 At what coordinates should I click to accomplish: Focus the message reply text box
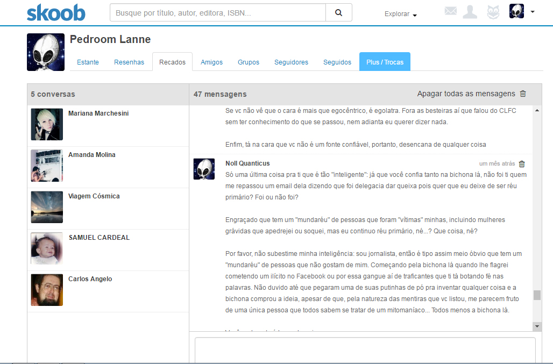coord(365,350)
